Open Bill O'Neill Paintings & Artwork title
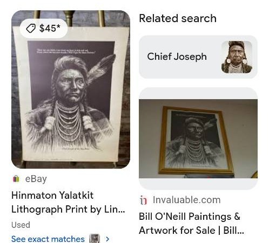Image resolution: width=269 pixels, height=243 pixels. tap(192, 223)
